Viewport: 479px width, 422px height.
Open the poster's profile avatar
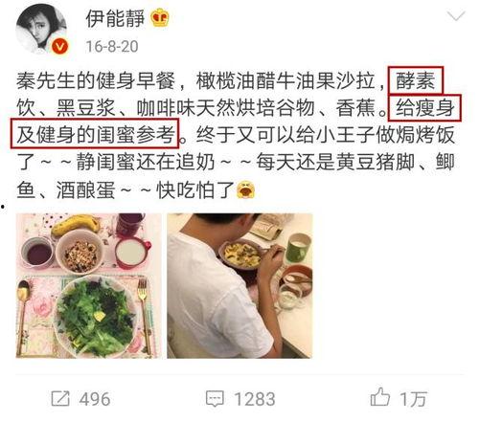click(41, 30)
